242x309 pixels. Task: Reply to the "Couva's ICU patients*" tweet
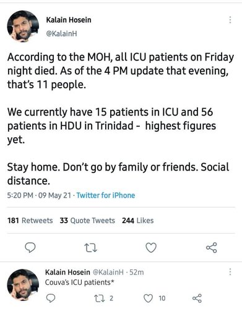point(51,298)
